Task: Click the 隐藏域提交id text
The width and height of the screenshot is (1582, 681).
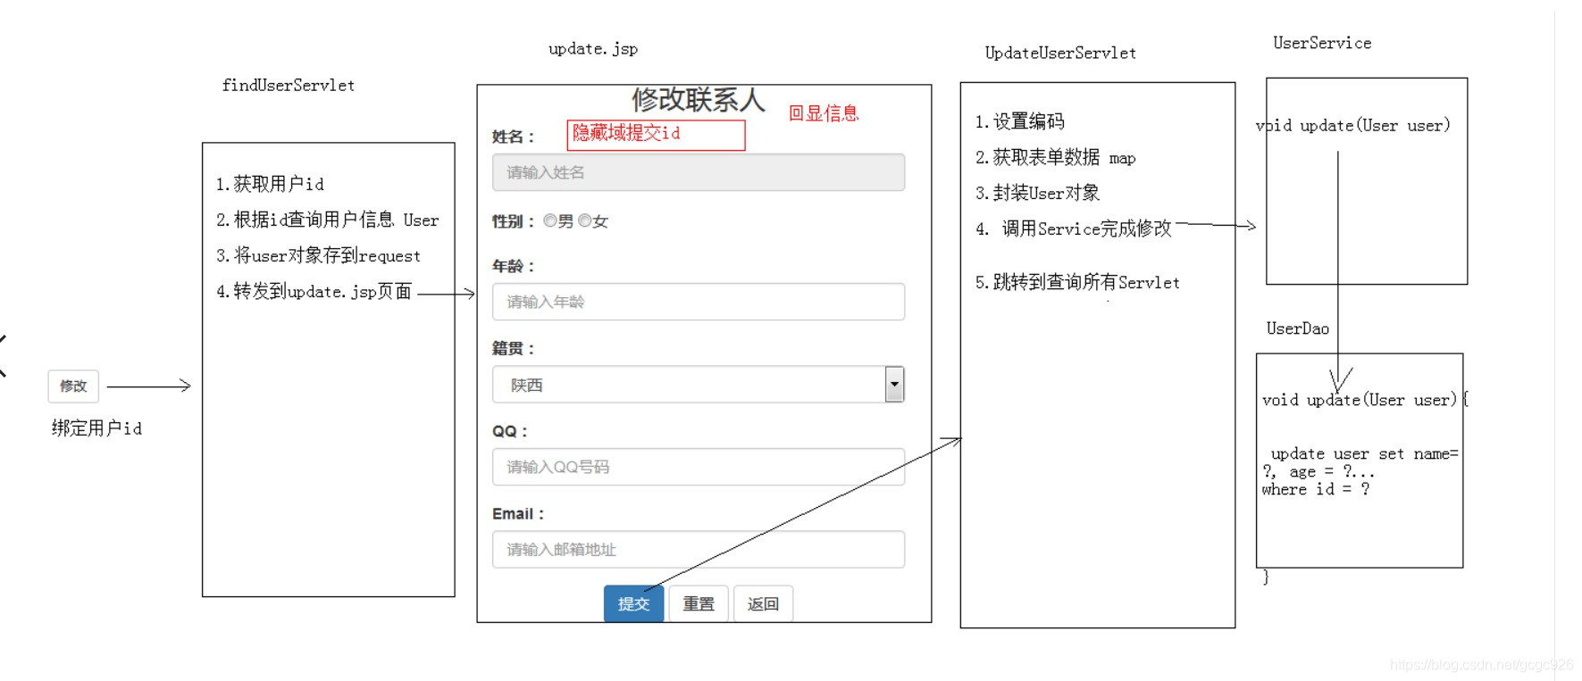Action: point(626,133)
